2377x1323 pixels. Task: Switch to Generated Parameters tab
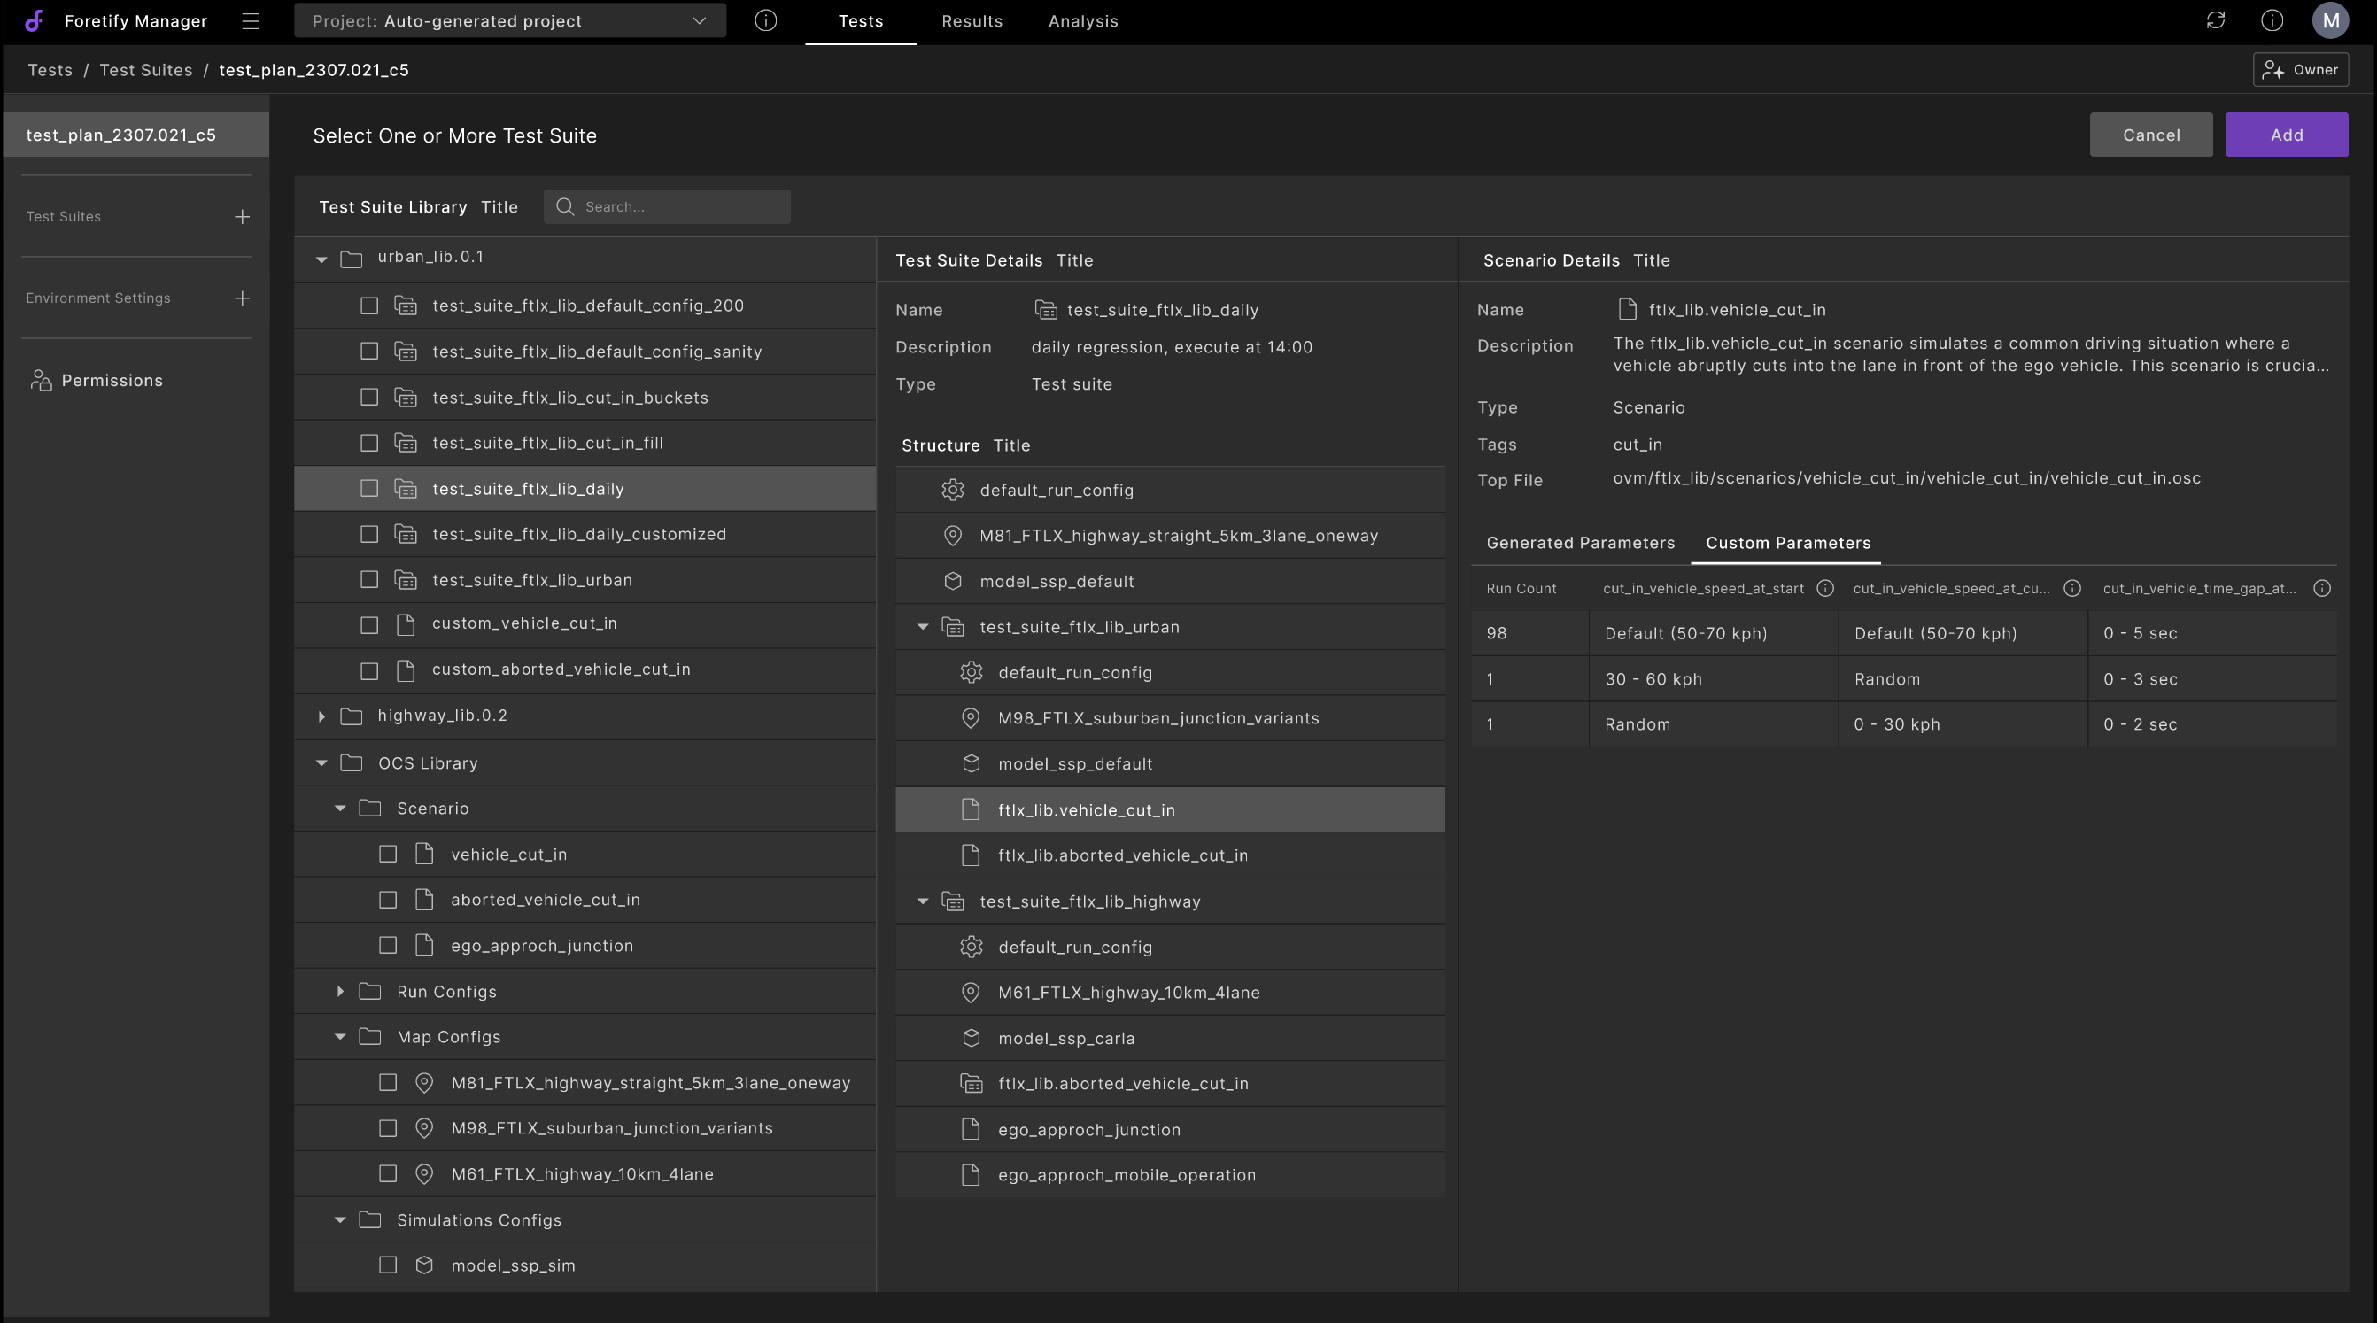(x=1580, y=543)
